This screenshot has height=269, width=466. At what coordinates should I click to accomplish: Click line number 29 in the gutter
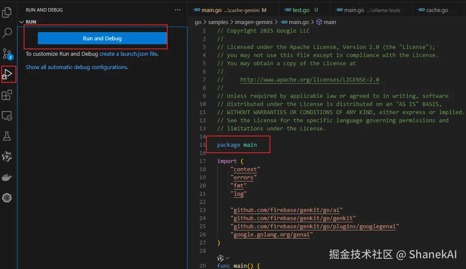(x=202, y=266)
